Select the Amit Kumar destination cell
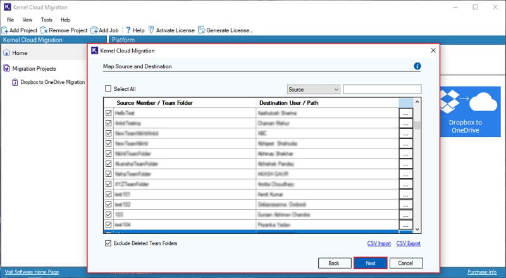The height and width of the screenshot is (278, 506). coord(327,195)
